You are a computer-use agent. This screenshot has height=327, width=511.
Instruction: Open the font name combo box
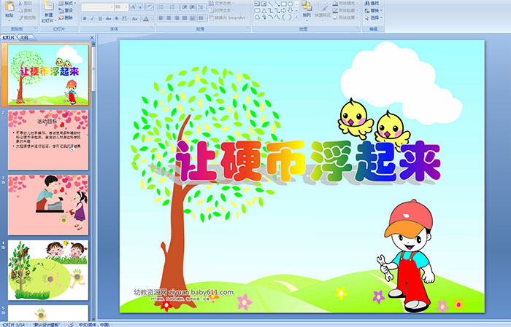(x=97, y=7)
